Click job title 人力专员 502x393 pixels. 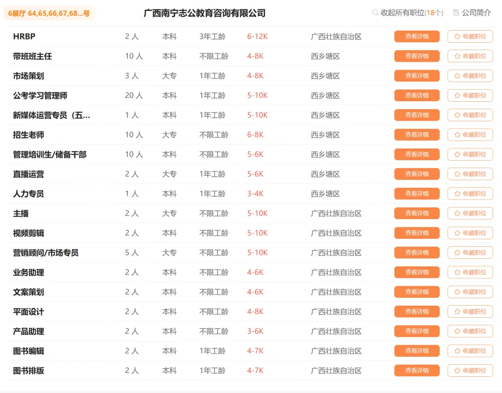click(28, 194)
